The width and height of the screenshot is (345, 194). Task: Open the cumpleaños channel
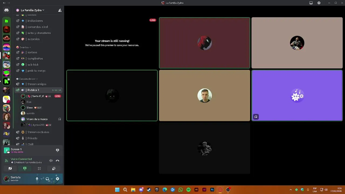[x=39, y=58]
